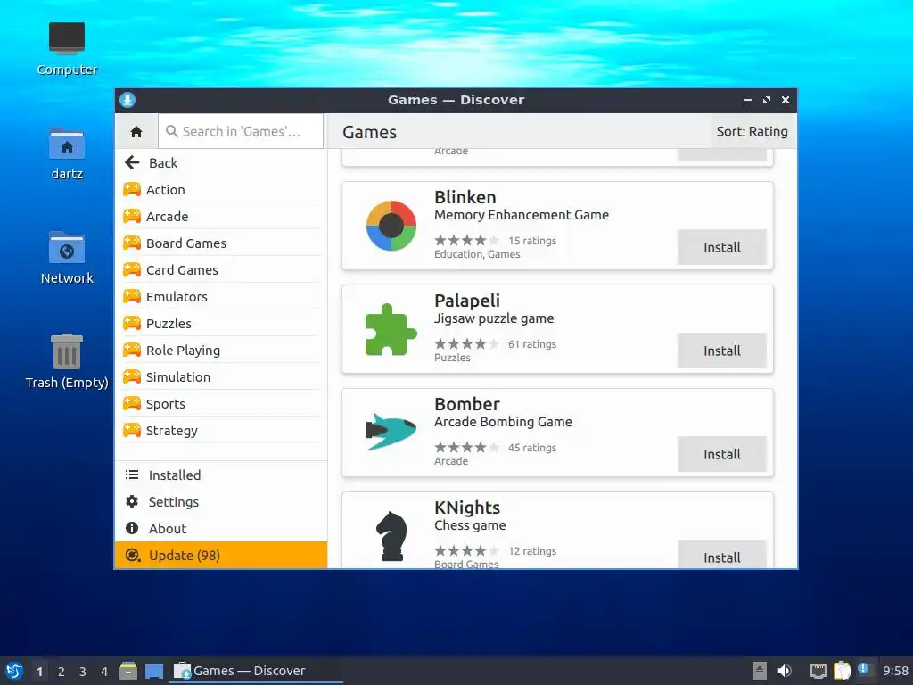Click the KNights chess knight icon

pyautogui.click(x=391, y=536)
